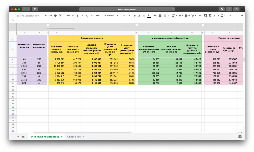Toggle strikethrough formatting
Viewport: 254px width, 152px height.
tap(144, 16)
